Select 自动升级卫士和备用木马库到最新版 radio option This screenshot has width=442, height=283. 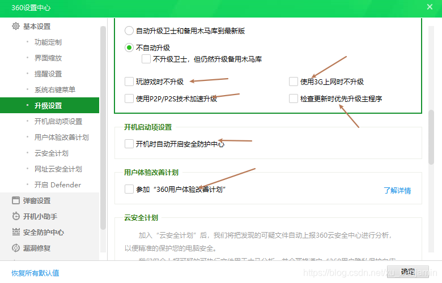click(129, 31)
